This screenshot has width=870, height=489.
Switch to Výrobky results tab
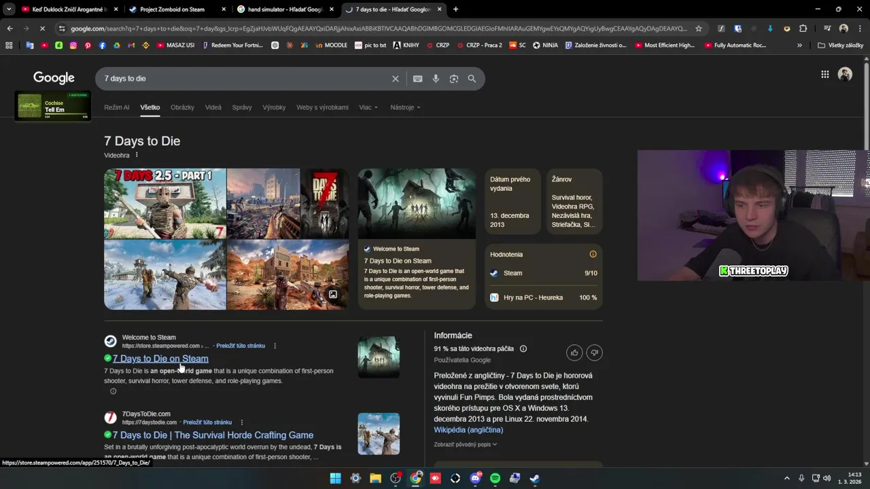[x=274, y=107]
